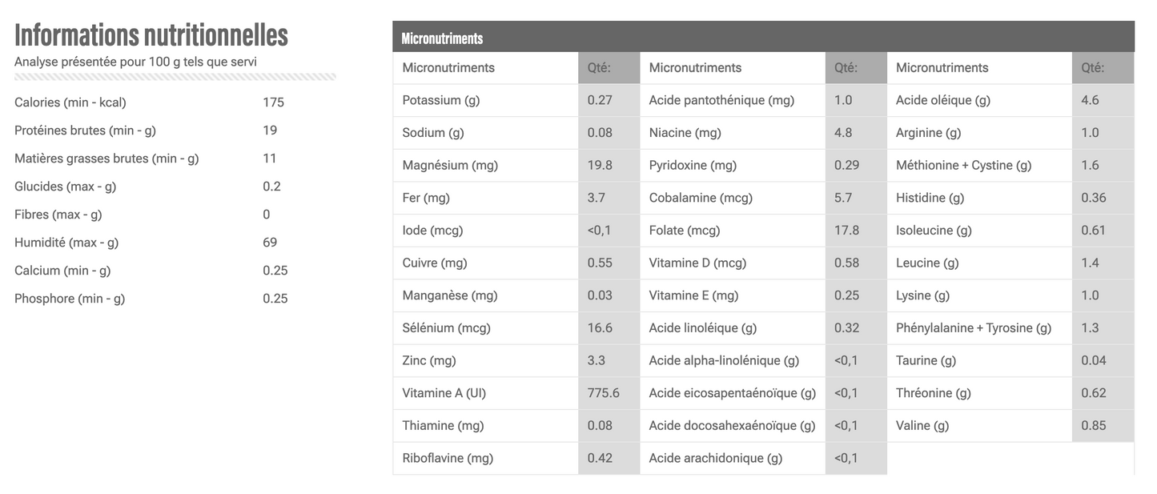Click the Analyse présentée pour 100 g subtitle

tap(135, 62)
